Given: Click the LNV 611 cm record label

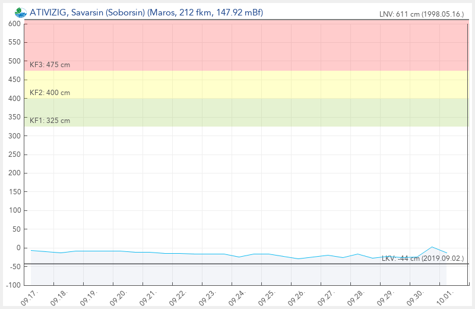Looking at the screenshot, I should (x=422, y=14).
